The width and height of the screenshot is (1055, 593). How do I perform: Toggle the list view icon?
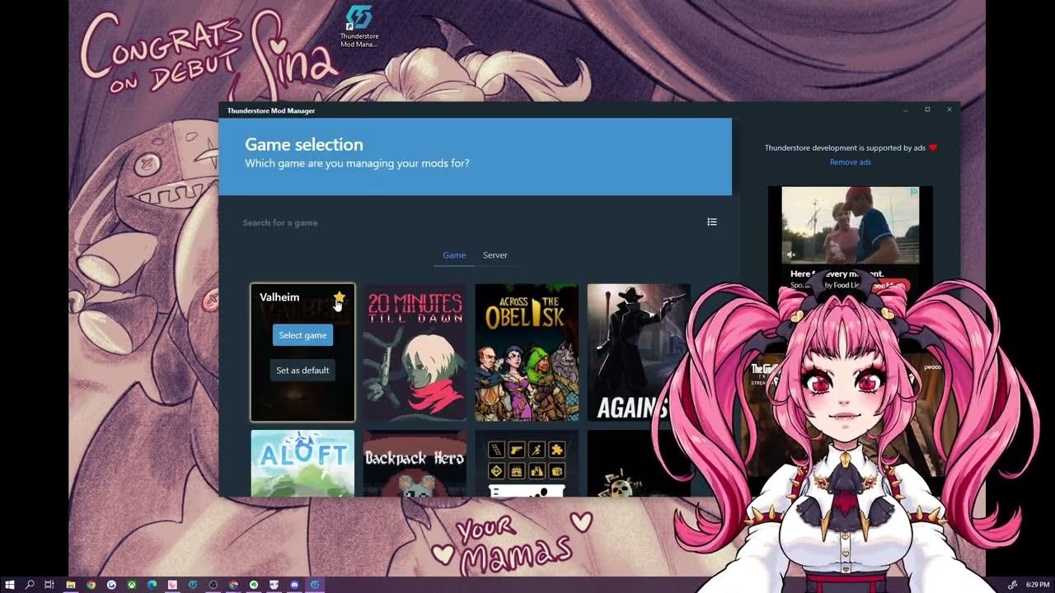712,222
